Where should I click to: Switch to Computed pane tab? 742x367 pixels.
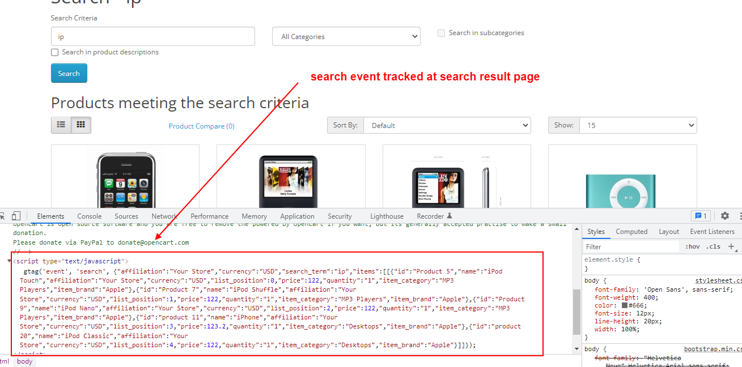point(631,232)
